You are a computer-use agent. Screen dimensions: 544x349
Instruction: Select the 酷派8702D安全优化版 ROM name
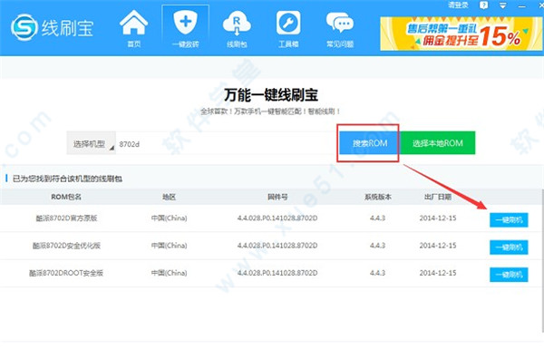click(x=66, y=246)
